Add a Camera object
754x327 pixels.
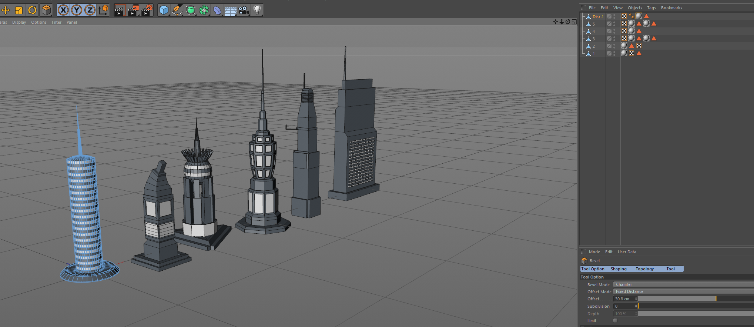pos(244,10)
